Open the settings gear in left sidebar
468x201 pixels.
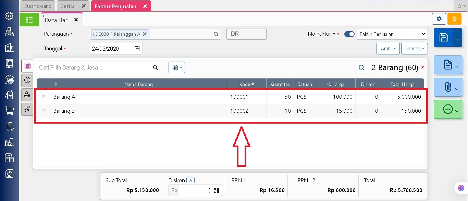click(9, 16)
